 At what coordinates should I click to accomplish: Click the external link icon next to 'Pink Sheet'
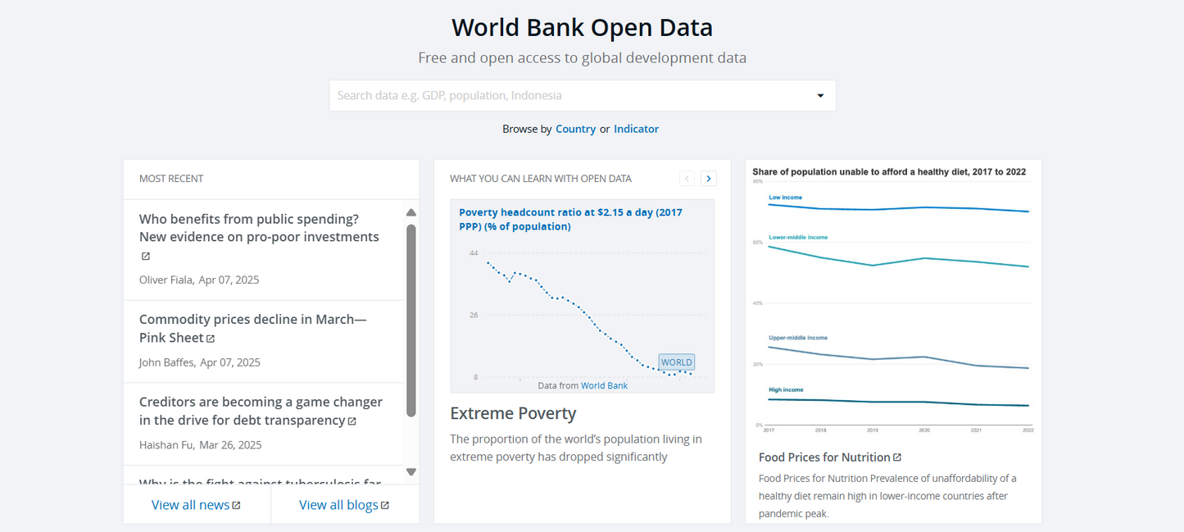click(x=211, y=338)
